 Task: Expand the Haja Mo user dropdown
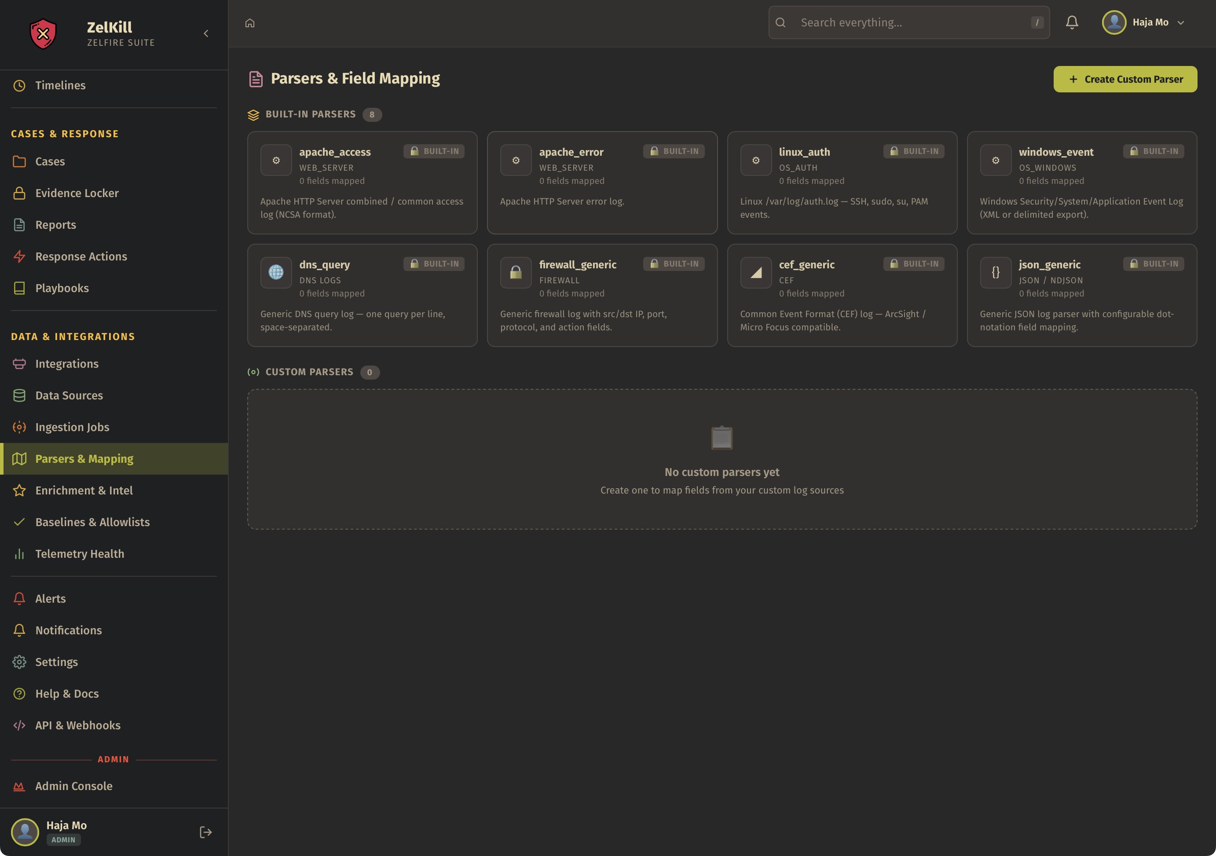(x=1180, y=23)
